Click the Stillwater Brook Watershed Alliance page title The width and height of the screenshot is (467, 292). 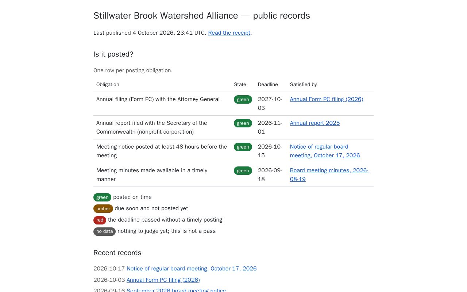[x=202, y=16]
